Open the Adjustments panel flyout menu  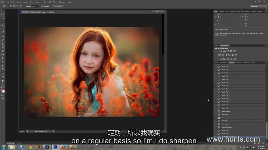tap(266, 46)
